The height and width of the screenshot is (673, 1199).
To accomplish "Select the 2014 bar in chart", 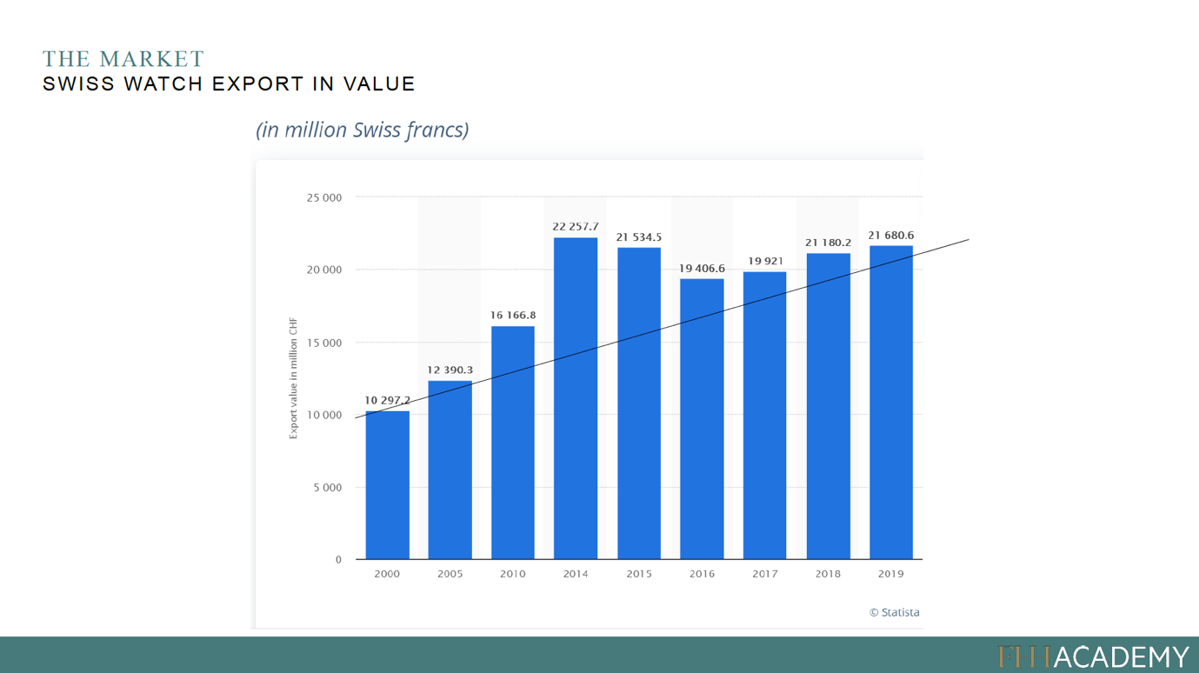I will (x=576, y=398).
